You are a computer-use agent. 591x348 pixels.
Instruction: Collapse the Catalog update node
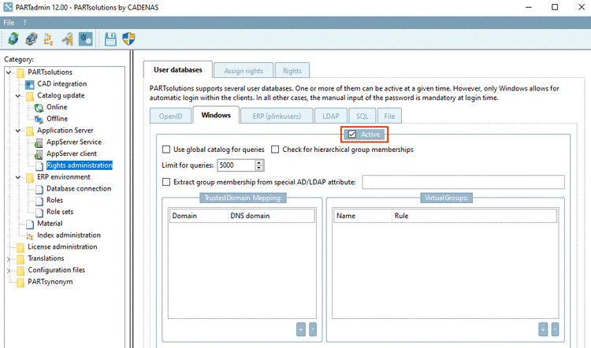(17, 96)
